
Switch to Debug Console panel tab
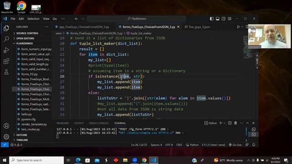coord(99,123)
